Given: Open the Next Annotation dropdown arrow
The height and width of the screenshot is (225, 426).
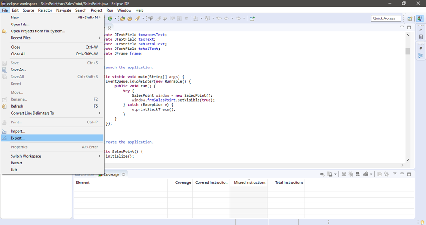Looking at the screenshot, I should 201,18.
